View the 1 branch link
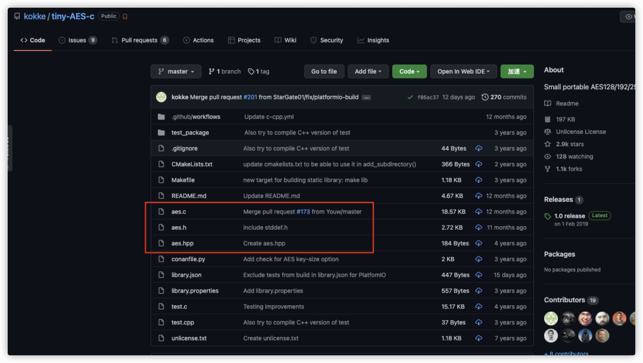 [224, 71]
